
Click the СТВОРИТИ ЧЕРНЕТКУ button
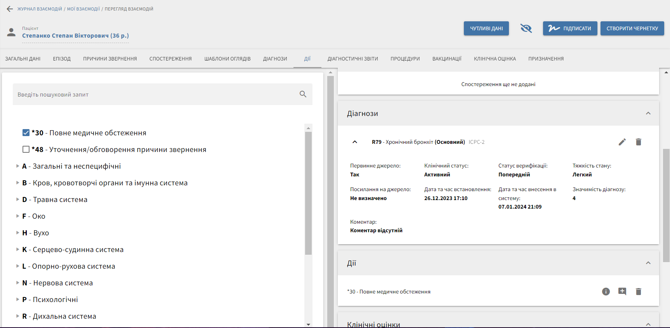coord(632,28)
